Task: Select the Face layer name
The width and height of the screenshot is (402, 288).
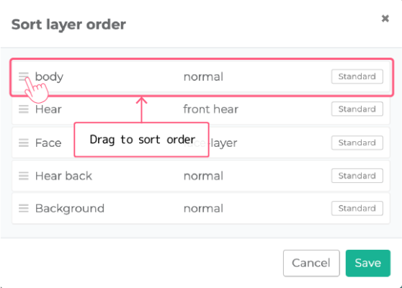Action: pyautogui.click(x=48, y=143)
